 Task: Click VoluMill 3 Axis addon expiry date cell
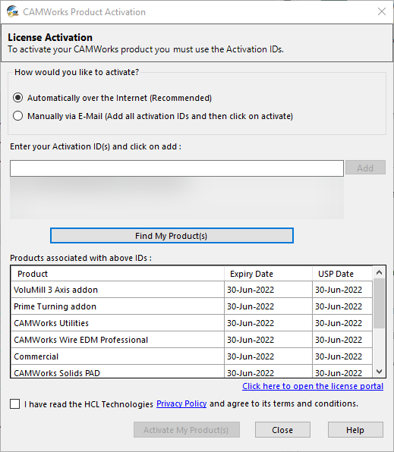click(268, 290)
